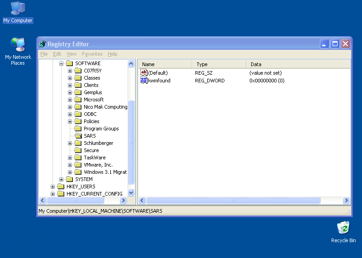Click the C07ft5Y folder icon
Image resolution: width=362 pixels, height=258 pixels.
(78, 71)
